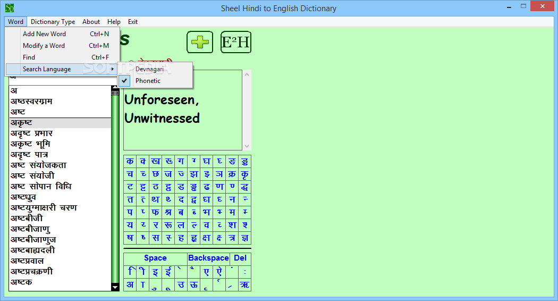This screenshot has width=558, height=301.
Task: Tap the छ key on the Hindi keypad
Action: point(156,174)
